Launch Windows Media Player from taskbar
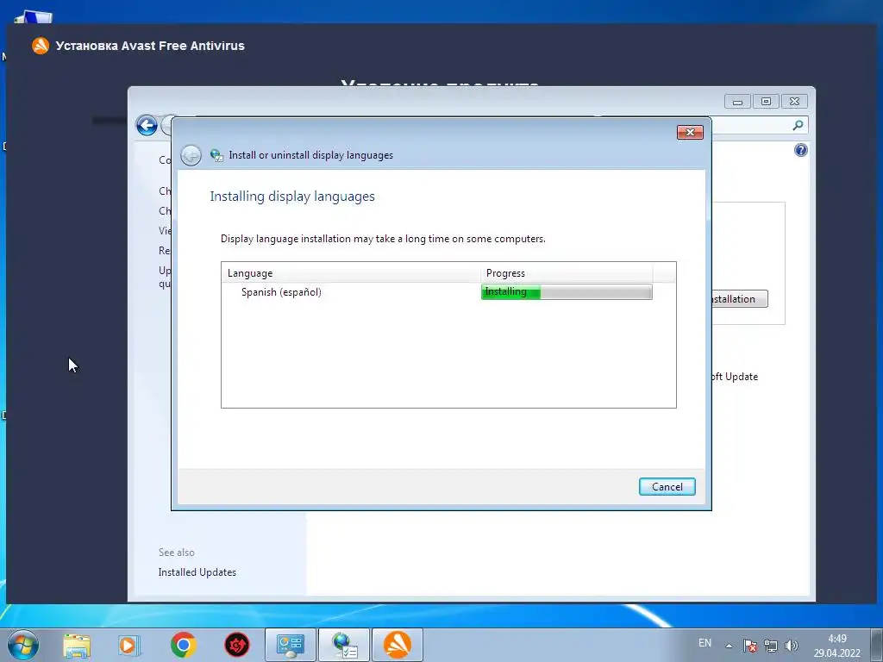This screenshot has width=883, height=662. tap(129, 645)
